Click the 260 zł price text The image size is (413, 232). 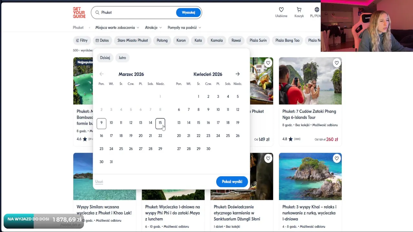[x=332, y=140]
